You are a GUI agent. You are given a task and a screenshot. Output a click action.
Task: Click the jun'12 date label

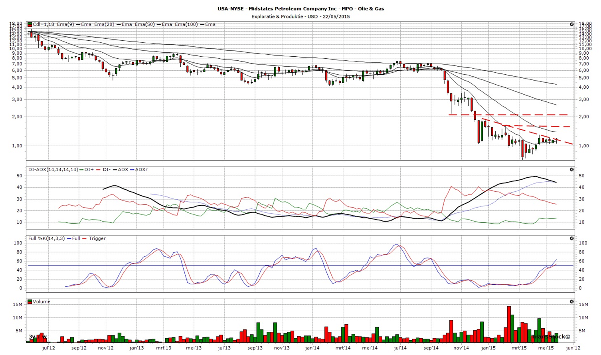(573, 348)
